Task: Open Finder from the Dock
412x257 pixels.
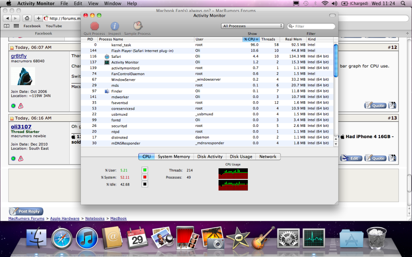Action: click(37, 238)
